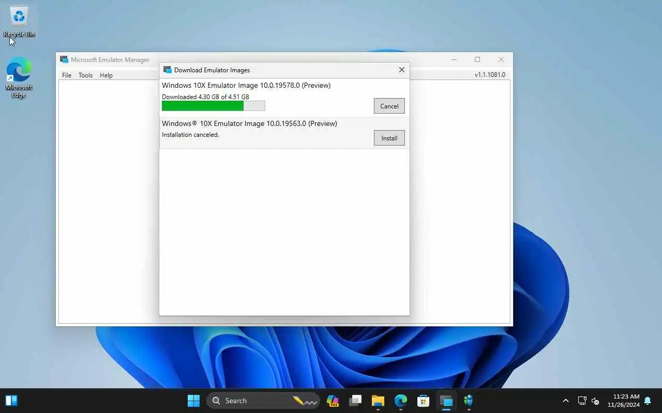Image resolution: width=662 pixels, height=413 pixels.
Task: Launch Microsoft Edge from the taskbar
Action: 401,401
